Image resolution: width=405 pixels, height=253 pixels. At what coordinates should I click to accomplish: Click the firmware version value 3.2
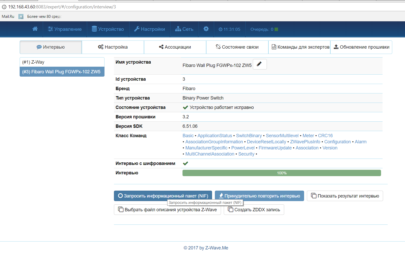coord(186,117)
